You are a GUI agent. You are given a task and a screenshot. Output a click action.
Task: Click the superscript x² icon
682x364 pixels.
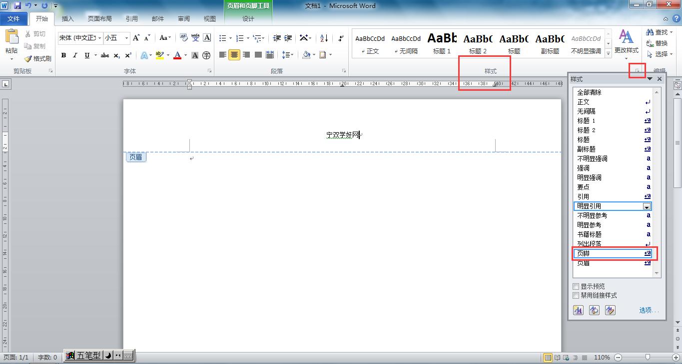pyautogui.click(x=128, y=55)
